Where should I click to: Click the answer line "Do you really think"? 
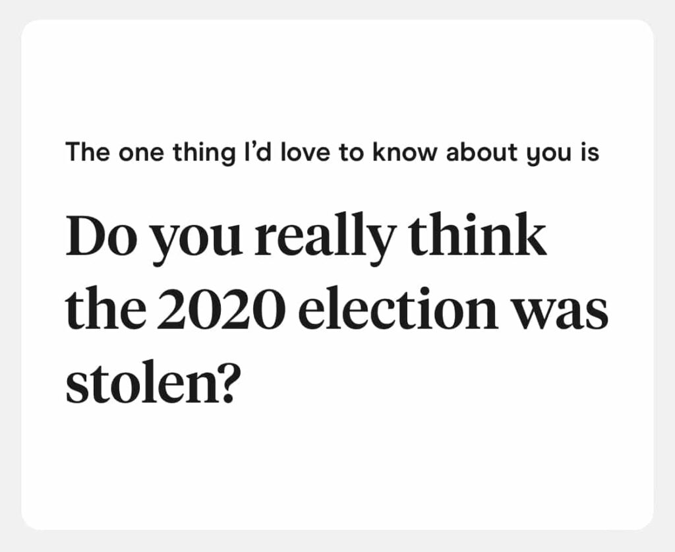pos(307,239)
